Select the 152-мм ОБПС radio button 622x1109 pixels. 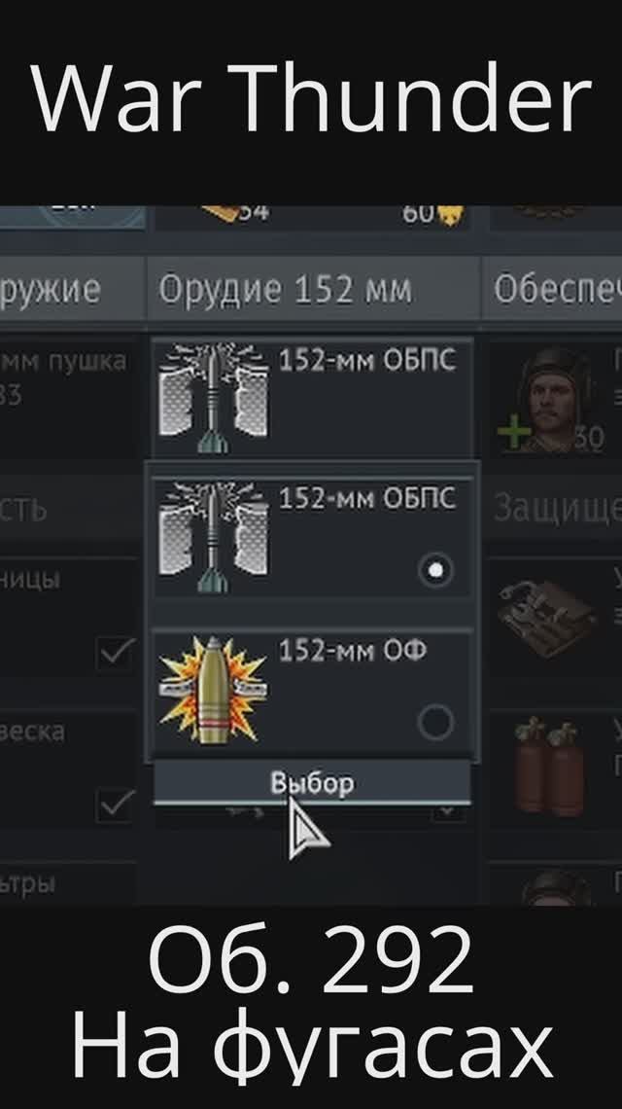click(435, 569)
